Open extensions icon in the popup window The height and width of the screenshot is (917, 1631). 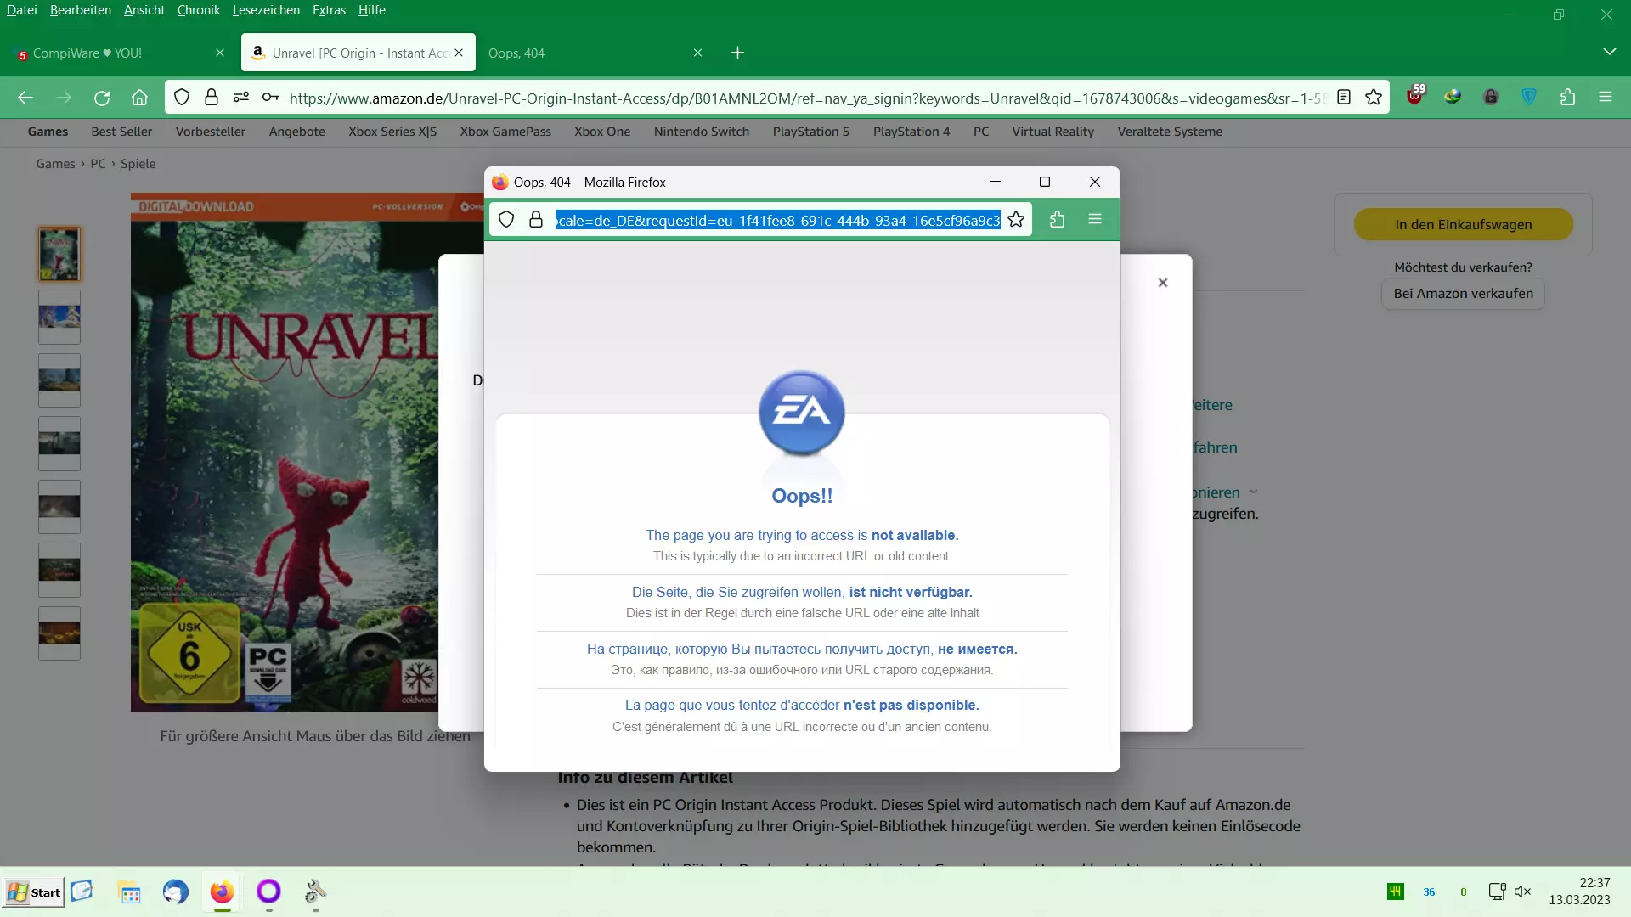point(1057,220)
